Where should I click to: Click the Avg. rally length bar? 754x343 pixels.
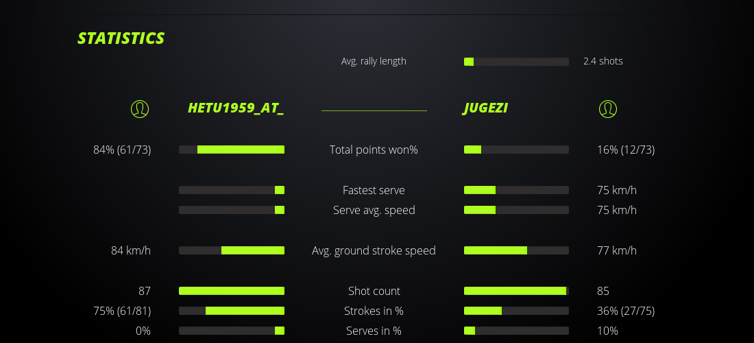pos(516,62)
